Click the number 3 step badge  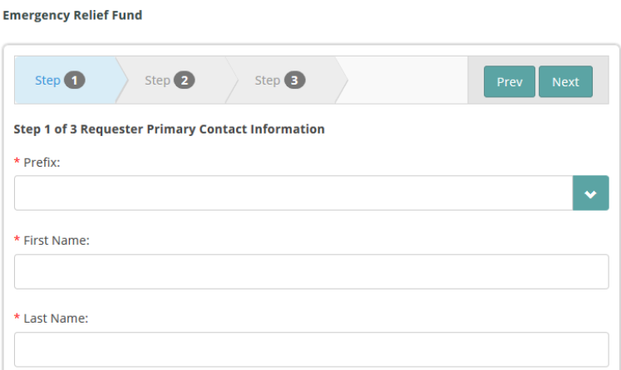pos(294,80)
